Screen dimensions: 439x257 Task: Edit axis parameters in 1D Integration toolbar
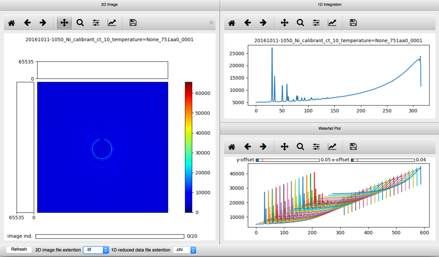click(332, 23)
